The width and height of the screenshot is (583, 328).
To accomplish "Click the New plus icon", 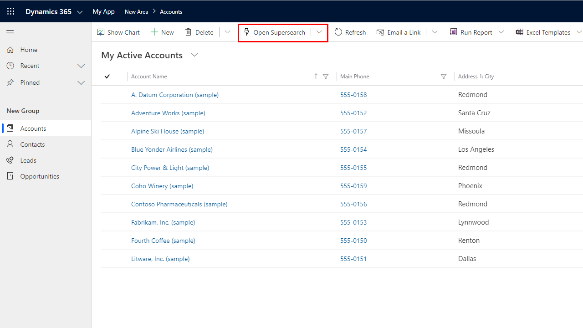I will coord(154,32).
